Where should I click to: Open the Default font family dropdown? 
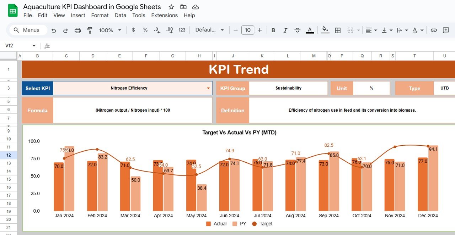click(210, 30)
